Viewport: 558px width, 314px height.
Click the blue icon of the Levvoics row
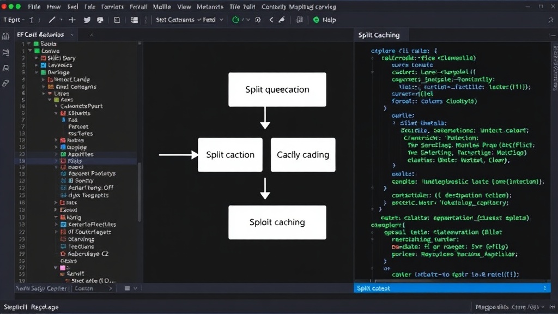point(44,65)
